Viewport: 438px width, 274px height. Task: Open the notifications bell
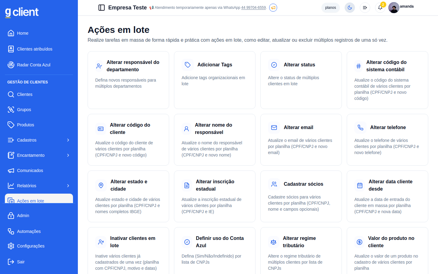coord(380,8)
